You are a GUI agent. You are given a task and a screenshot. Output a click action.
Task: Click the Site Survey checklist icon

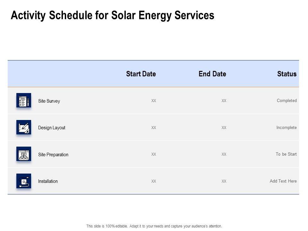pos(24,100)
